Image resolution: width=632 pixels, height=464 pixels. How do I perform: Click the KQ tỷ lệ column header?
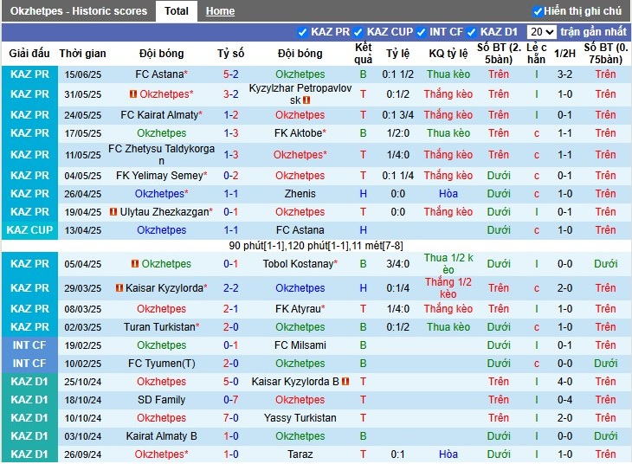(448, 53)
